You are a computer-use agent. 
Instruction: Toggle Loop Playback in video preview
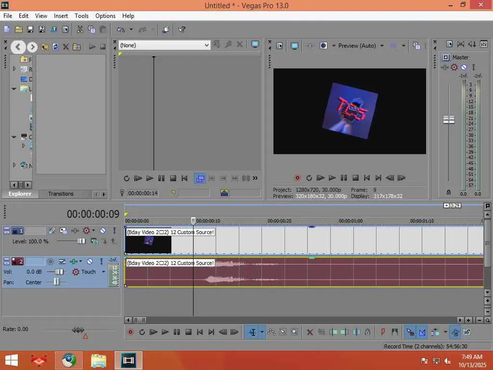tap(309, 178)
